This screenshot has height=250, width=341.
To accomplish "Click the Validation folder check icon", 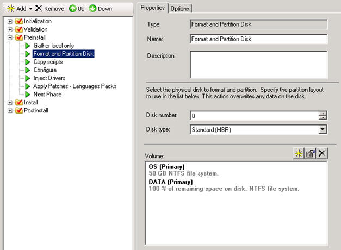I will pos(19,29).
